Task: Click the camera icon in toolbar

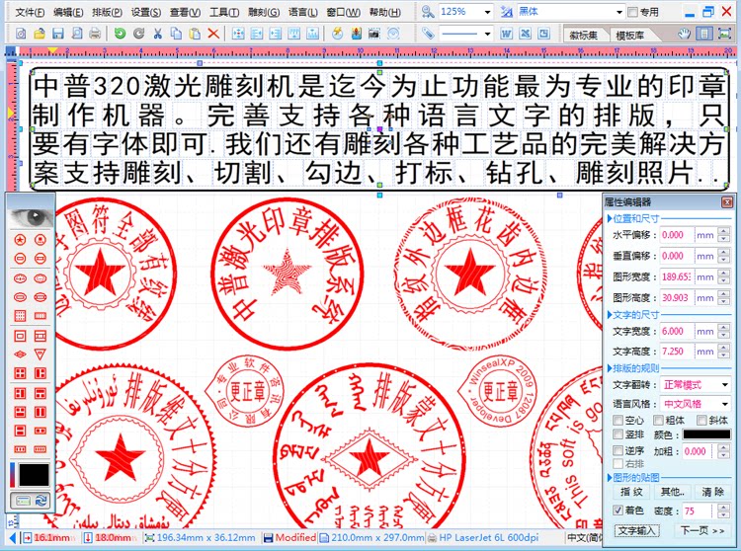Action: [374, 34]
